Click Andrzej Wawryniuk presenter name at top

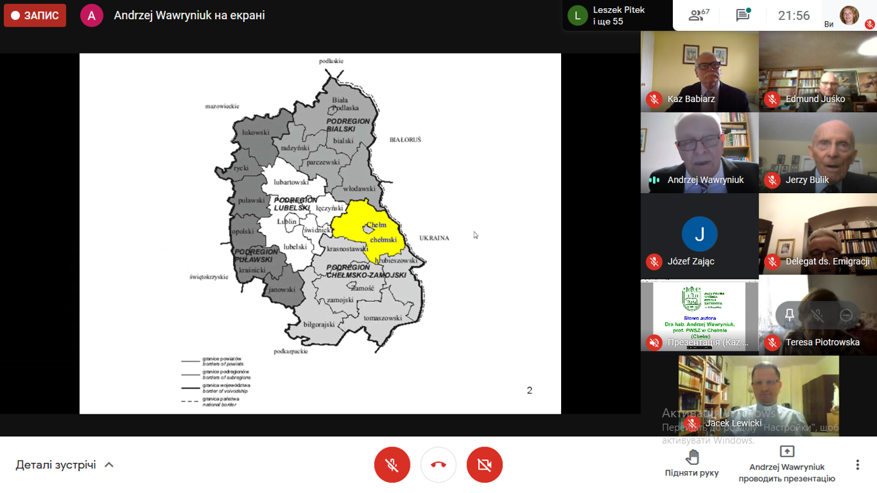click(x=189, y=15)
